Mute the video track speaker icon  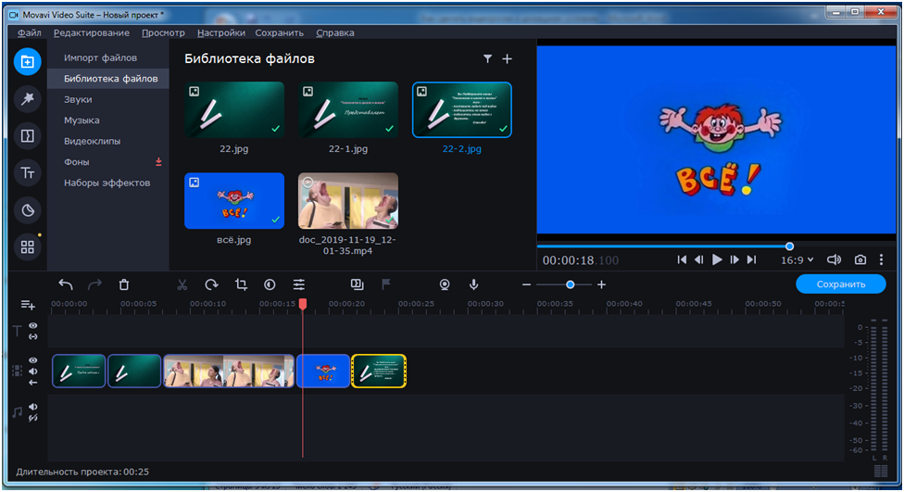[32, 372]
